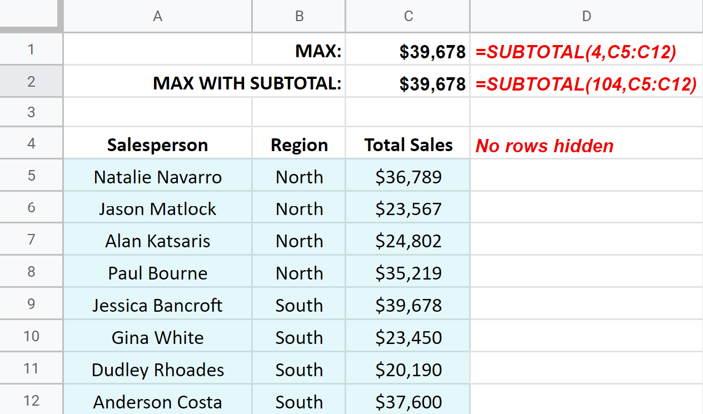Image resolution: width=703 pixels, height=414 pixels.
Task: Select the cell 'Dudley Rhoades'
Action: click(158, 368)
